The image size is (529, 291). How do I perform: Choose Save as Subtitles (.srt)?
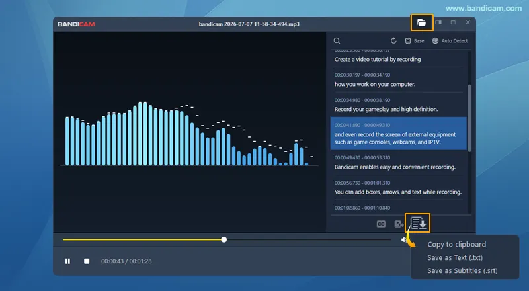(462, 270)
